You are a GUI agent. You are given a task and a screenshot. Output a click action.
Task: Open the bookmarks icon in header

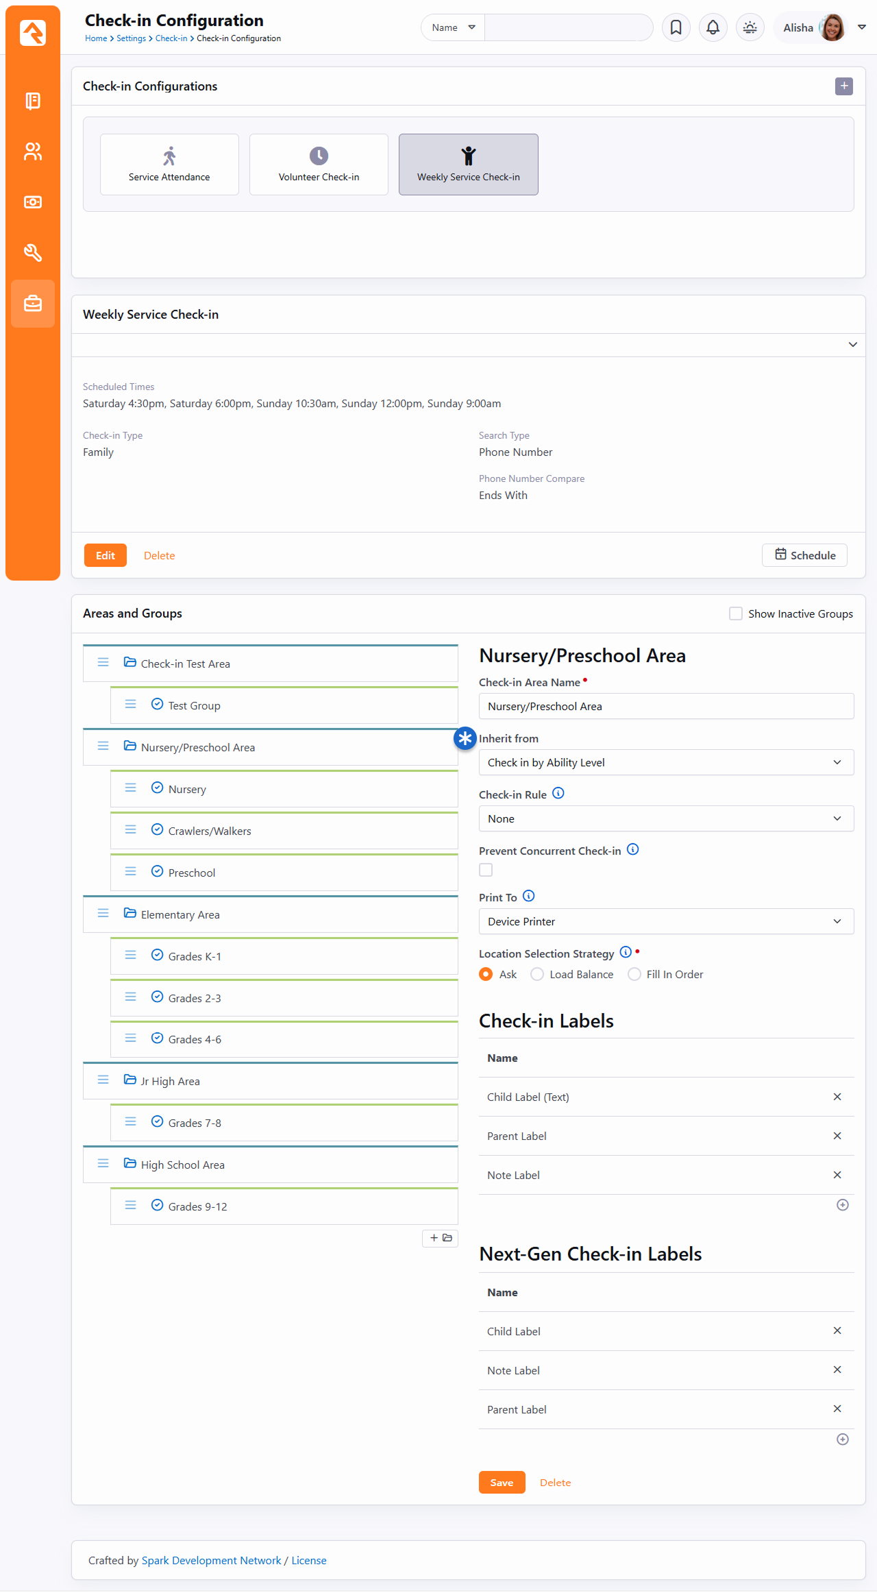[x=676, y=27]
